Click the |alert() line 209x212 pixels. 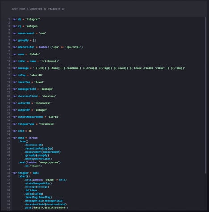click(24, 176)
